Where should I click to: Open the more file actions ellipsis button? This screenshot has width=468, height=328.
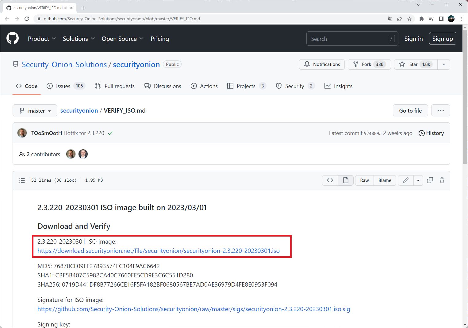pos(441,110)
